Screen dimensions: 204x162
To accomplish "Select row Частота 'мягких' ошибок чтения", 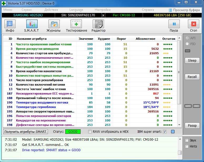I will (90, 89).
